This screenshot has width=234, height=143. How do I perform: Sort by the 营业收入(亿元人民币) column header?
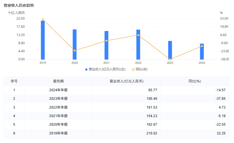pyautogui.click(x=127, y=81)
